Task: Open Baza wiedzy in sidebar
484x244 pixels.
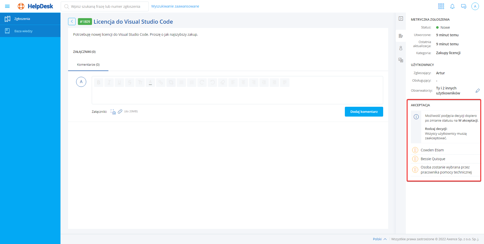Action: click(23, 31)
